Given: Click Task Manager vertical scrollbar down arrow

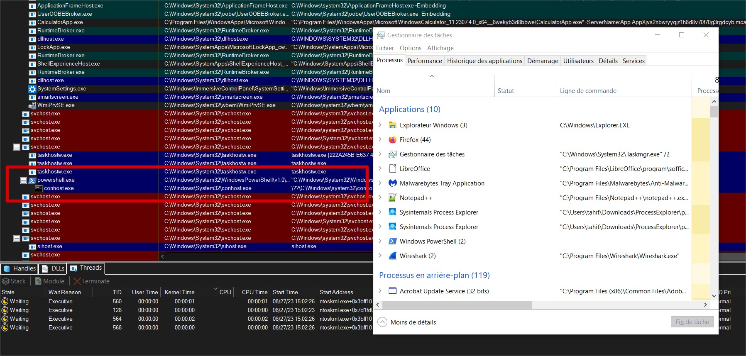Looking at the screenshot, I should pyautogui.click(x=714, y=296).
